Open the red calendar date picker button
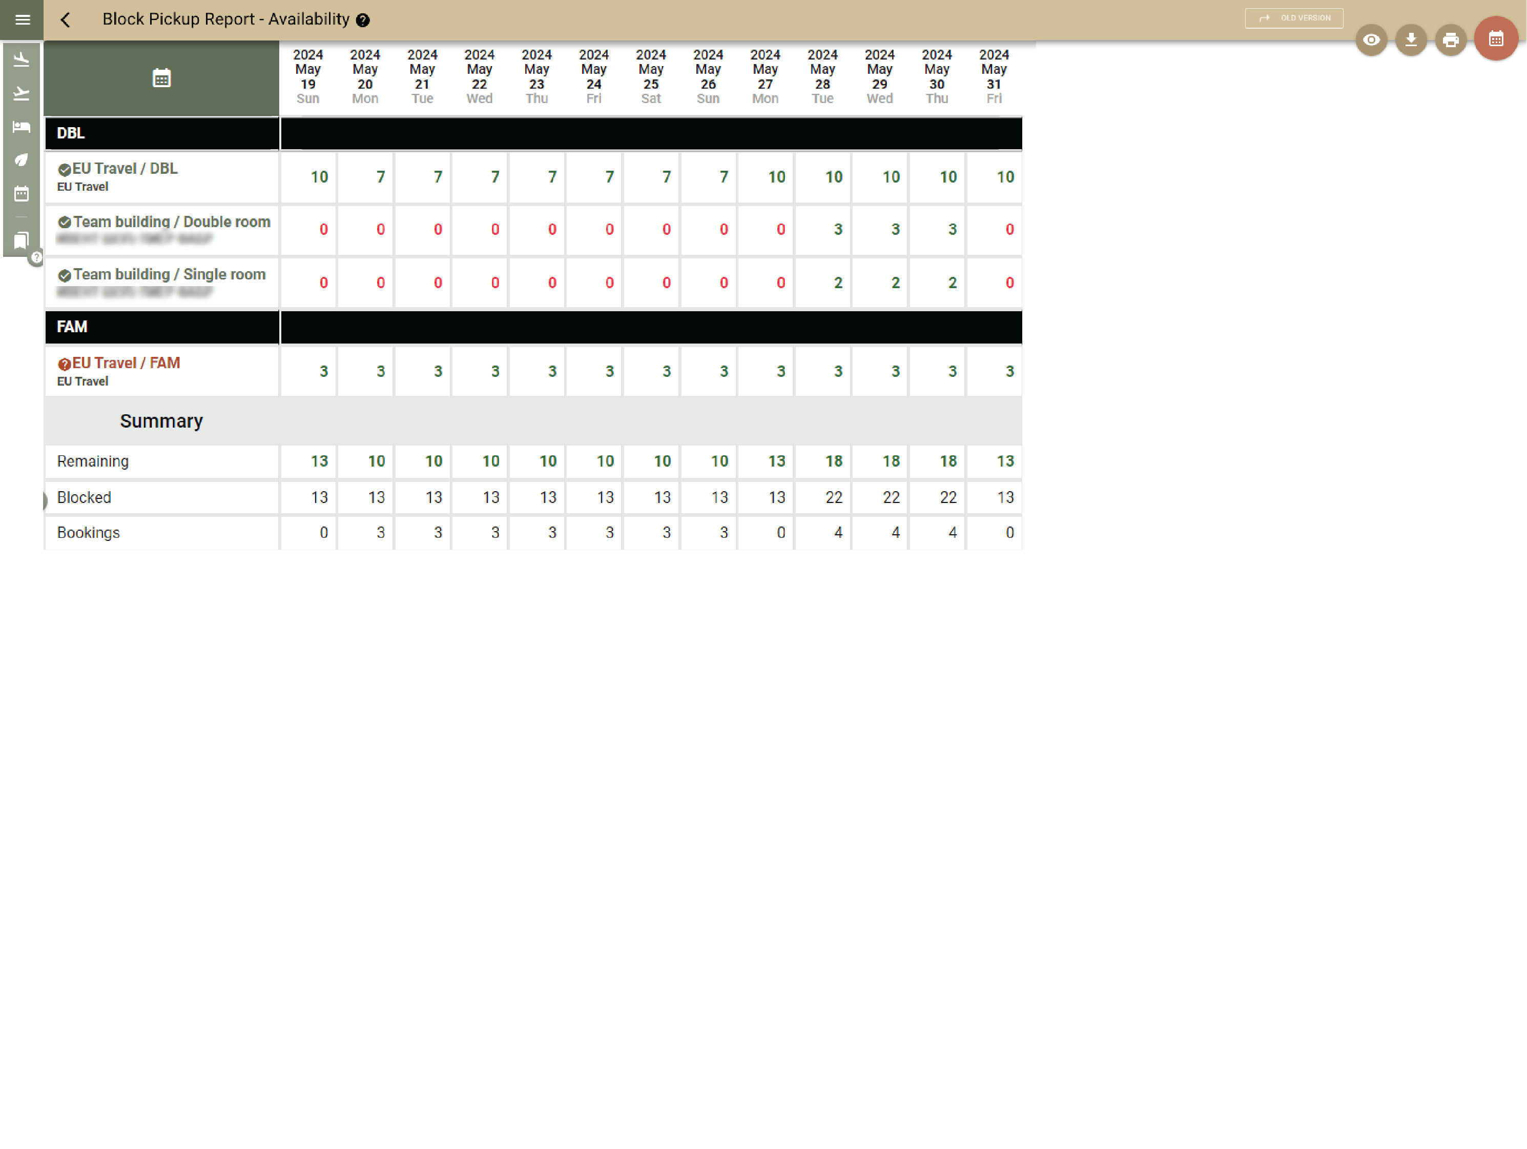 1495,38
